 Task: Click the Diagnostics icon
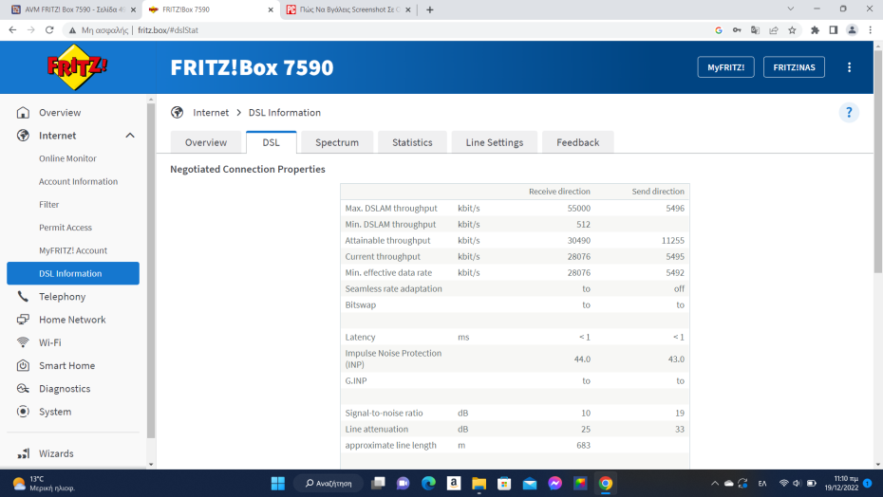click(x=23, y=389)
